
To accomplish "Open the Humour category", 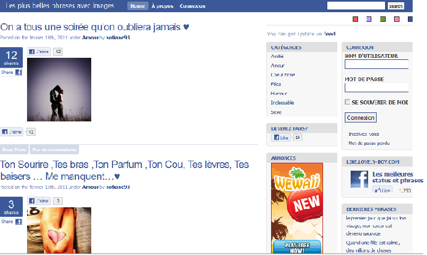I will pos(279,93).
